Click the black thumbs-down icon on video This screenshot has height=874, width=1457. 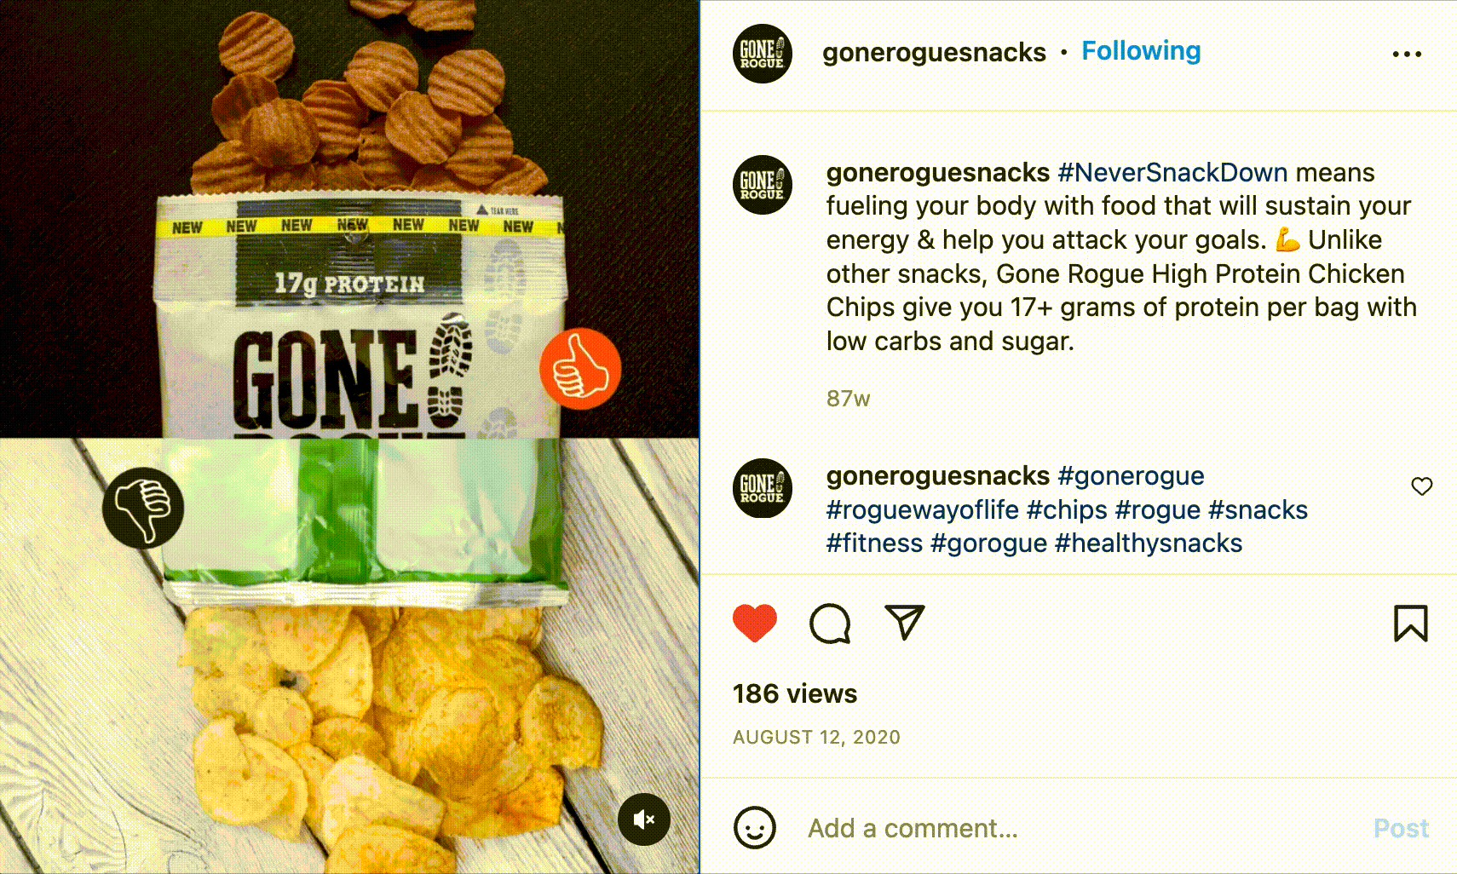(143, 508)
